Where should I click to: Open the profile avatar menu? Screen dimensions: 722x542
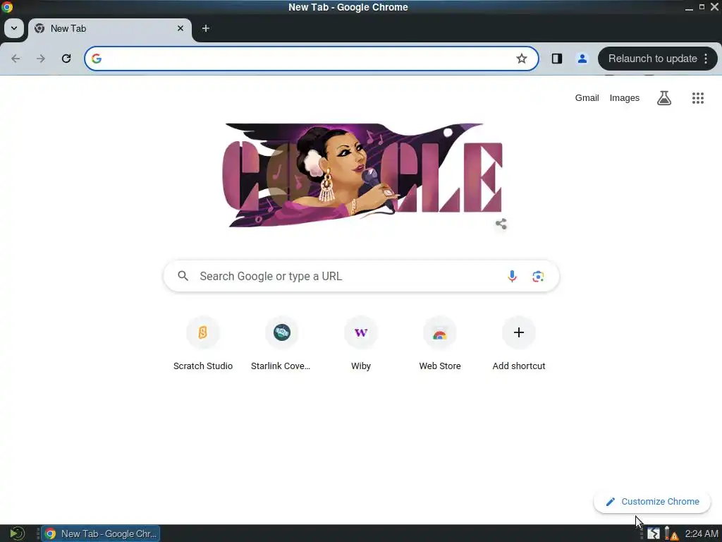tap(582, 59)
